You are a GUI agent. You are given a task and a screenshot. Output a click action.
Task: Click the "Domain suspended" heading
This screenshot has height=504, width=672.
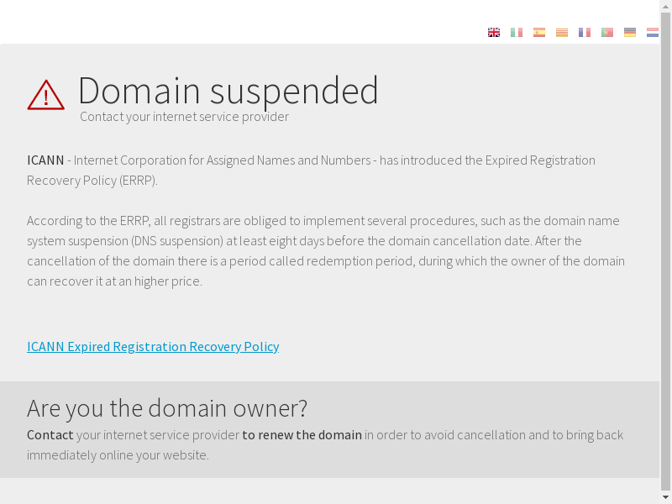(228, 90)
